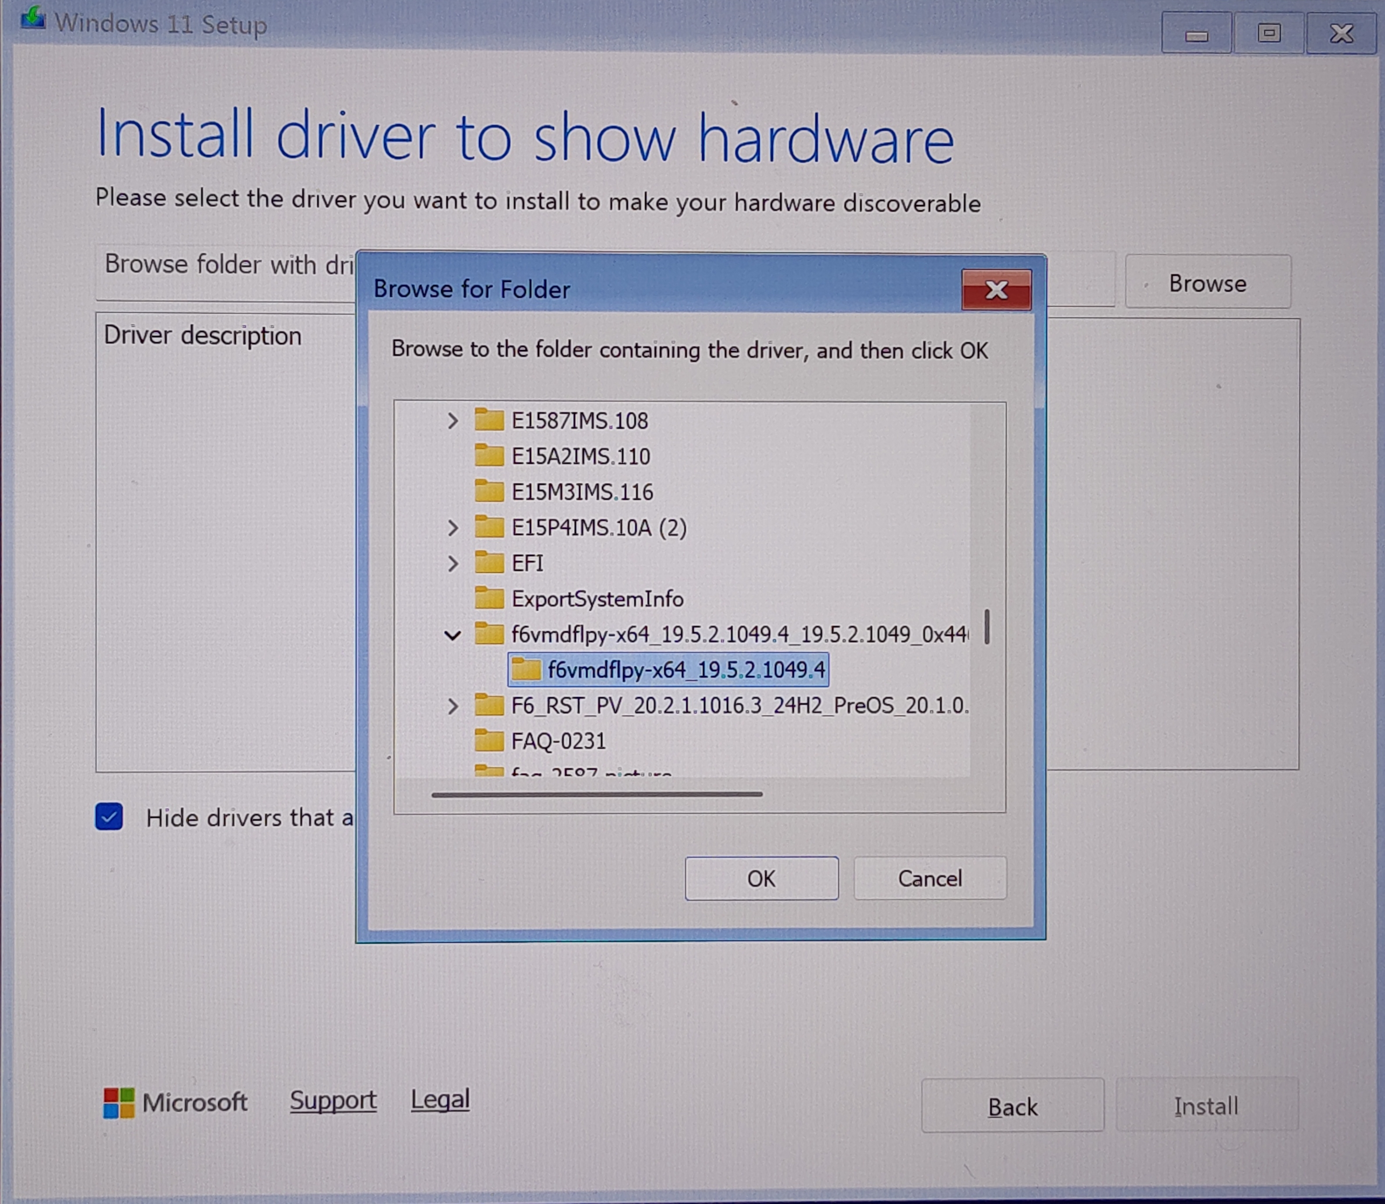Expand the E1587IMS.108 folder
Screen dimensions: 1385x1204
click(453, 421)
